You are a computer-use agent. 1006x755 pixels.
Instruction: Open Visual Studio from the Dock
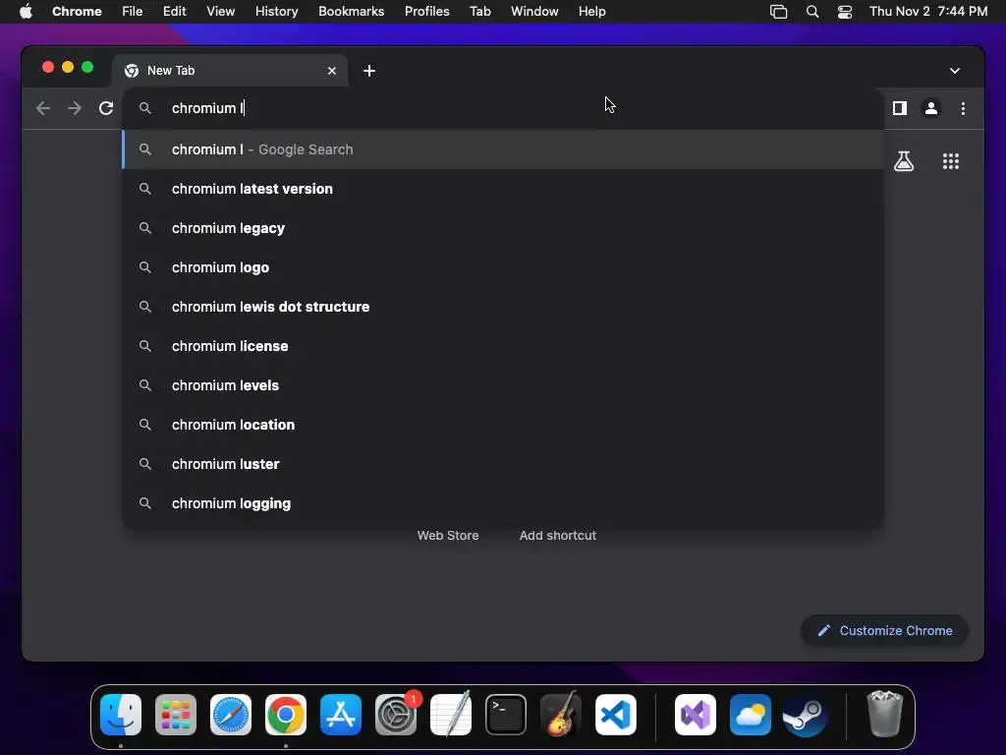coord(696,715)
